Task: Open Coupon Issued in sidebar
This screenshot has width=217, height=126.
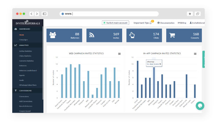Action: pyautogui.click(x=25, y=111)
